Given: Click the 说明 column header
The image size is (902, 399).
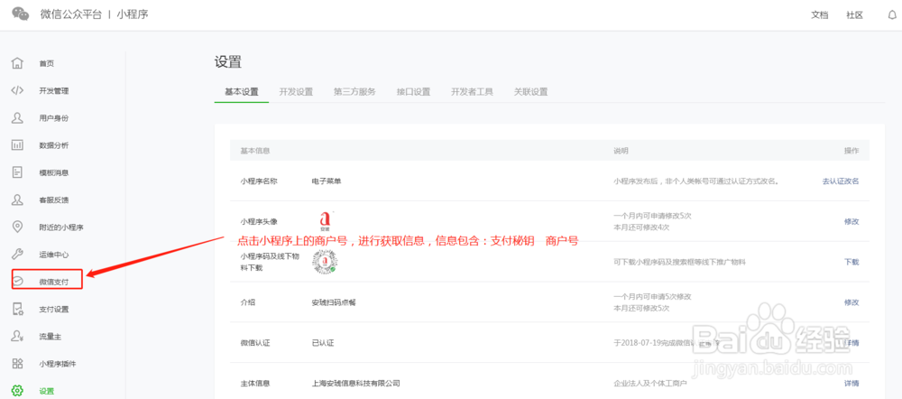Looking at the screenshot, I should 621,151.
